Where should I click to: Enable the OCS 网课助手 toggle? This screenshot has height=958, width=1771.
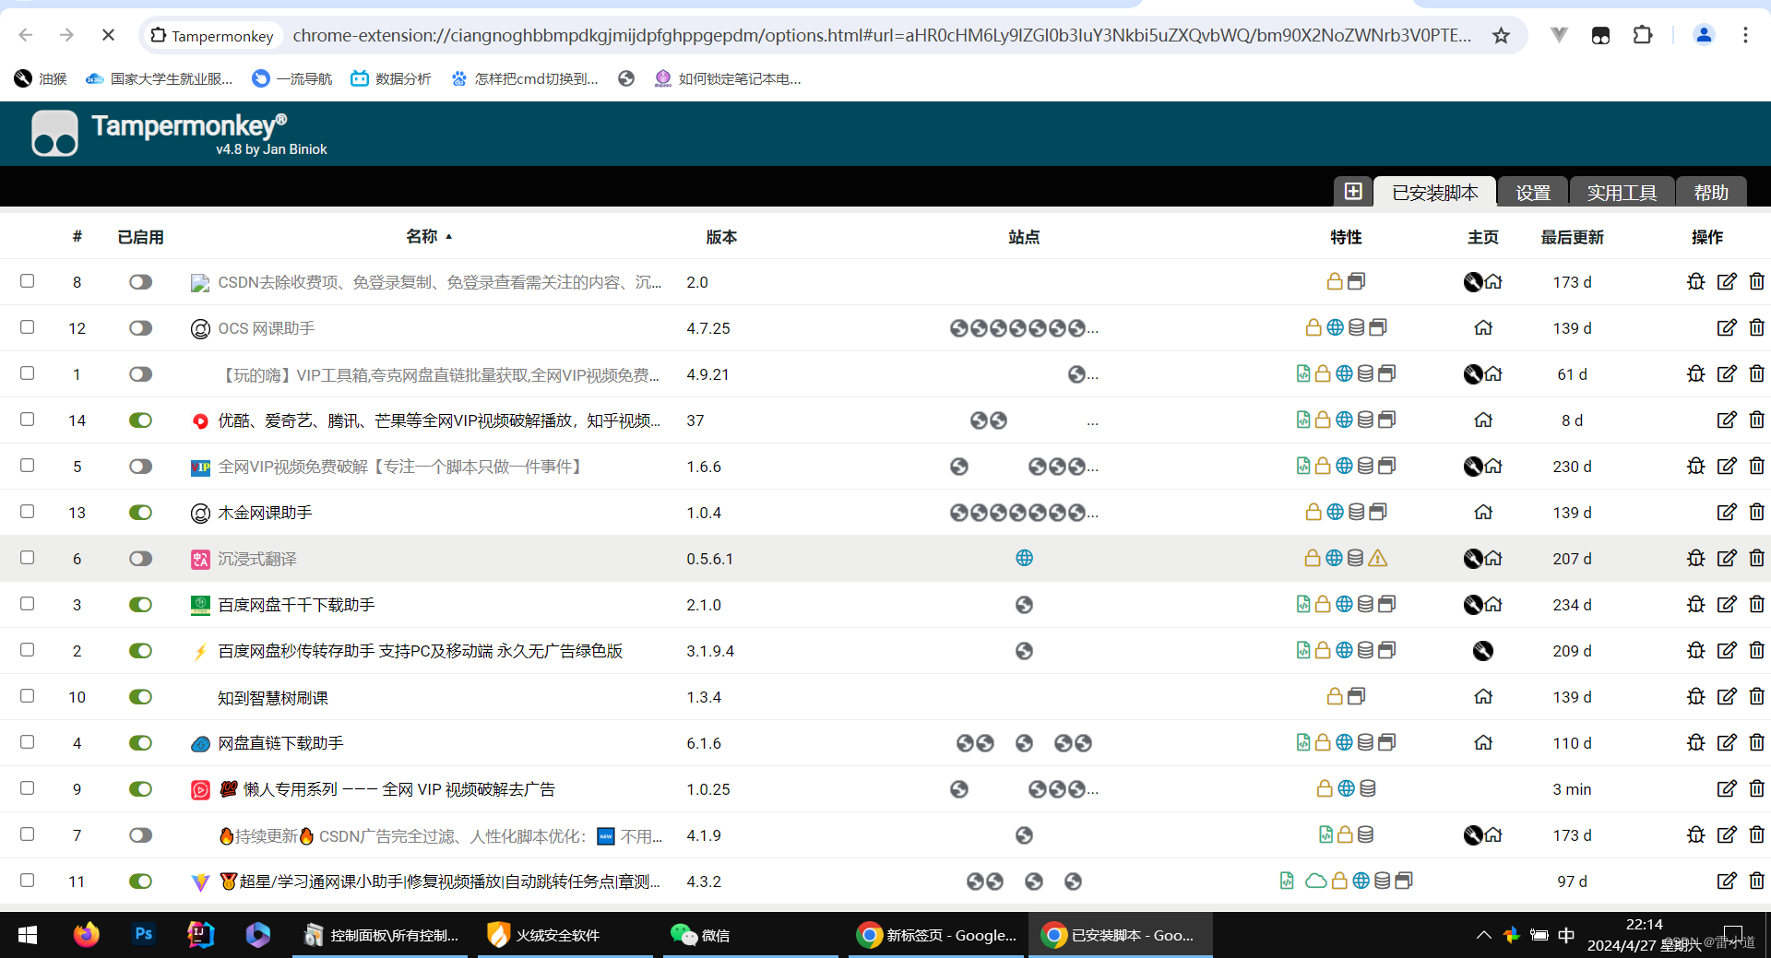pyautogui.click(x=140, y=327)
